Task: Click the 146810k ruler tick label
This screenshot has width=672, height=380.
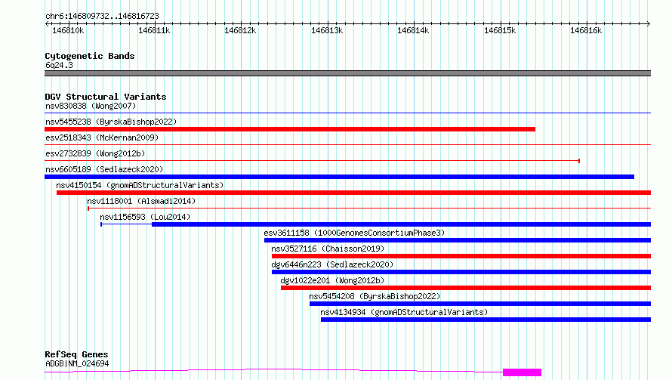Action: point(68,30)
